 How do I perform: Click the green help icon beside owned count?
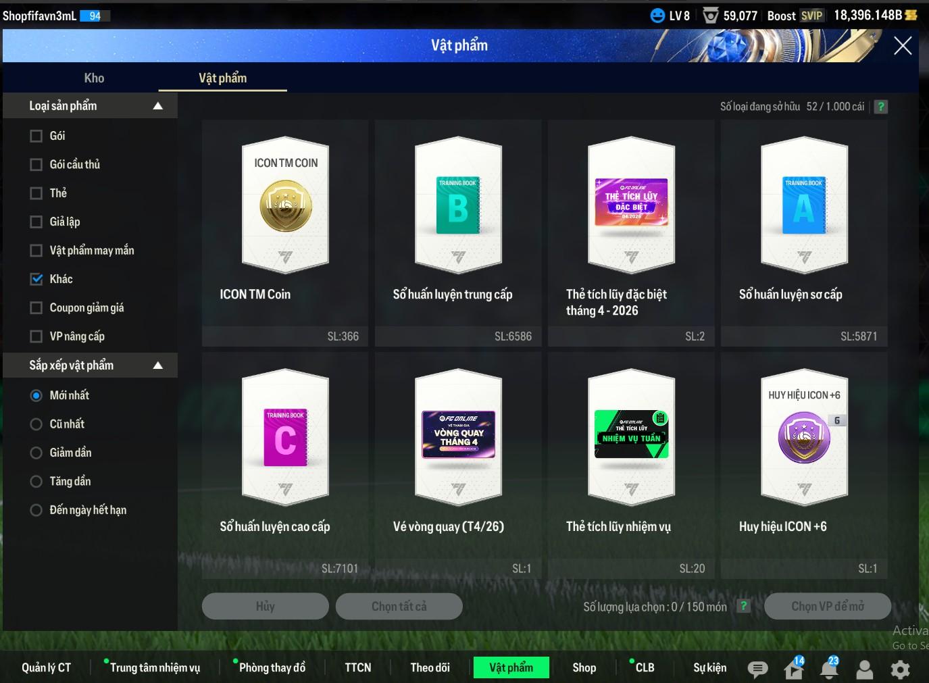coord(880,107)
